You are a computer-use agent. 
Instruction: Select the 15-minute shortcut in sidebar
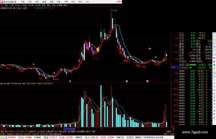click(214, 87)
